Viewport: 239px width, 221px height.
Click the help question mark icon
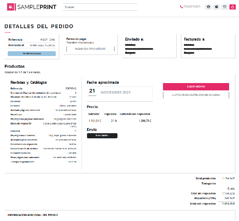click(216, 7)
